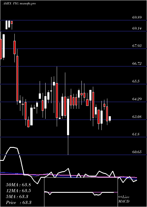Viewport: 147px width, 207px height.
Task: Click the 65.5 price level label
Action: [x=136, y=81]
